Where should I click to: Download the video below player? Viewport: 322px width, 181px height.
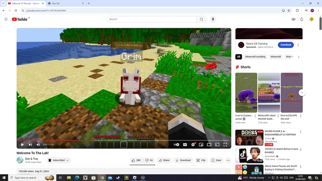(183, 160)
